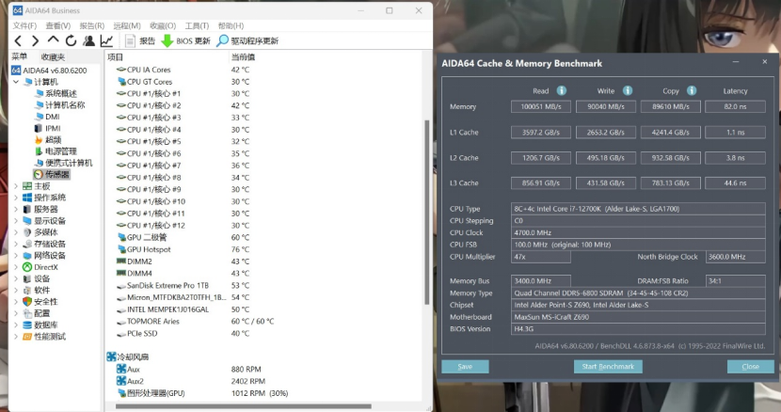Select 电源管理 in the tree
The width and height of the screenshot is (781, 412).
tap(56, 151)
